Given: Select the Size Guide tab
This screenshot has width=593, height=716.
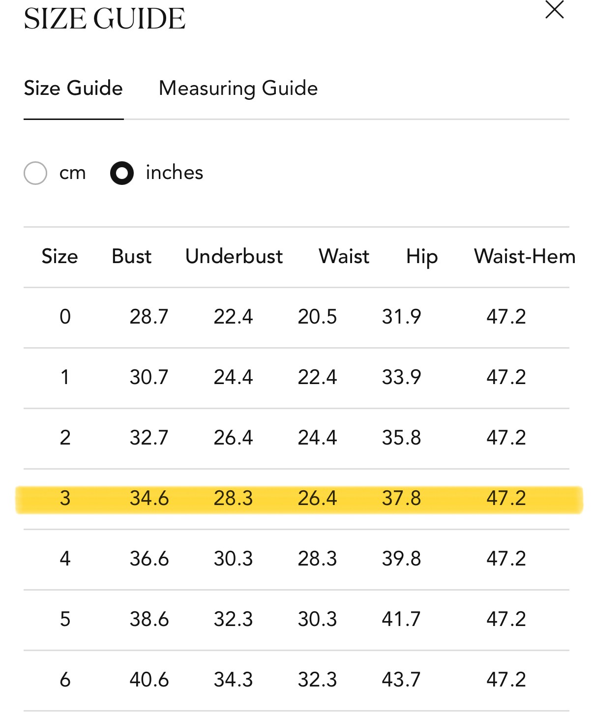Looking at the screenshot, I should tap(73, 89).
